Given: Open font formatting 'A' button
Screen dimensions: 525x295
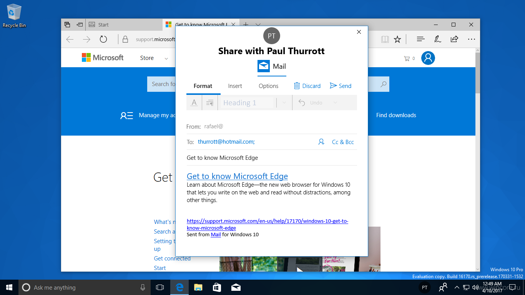Looking at the screenshot, I should (x=194, y=103).
